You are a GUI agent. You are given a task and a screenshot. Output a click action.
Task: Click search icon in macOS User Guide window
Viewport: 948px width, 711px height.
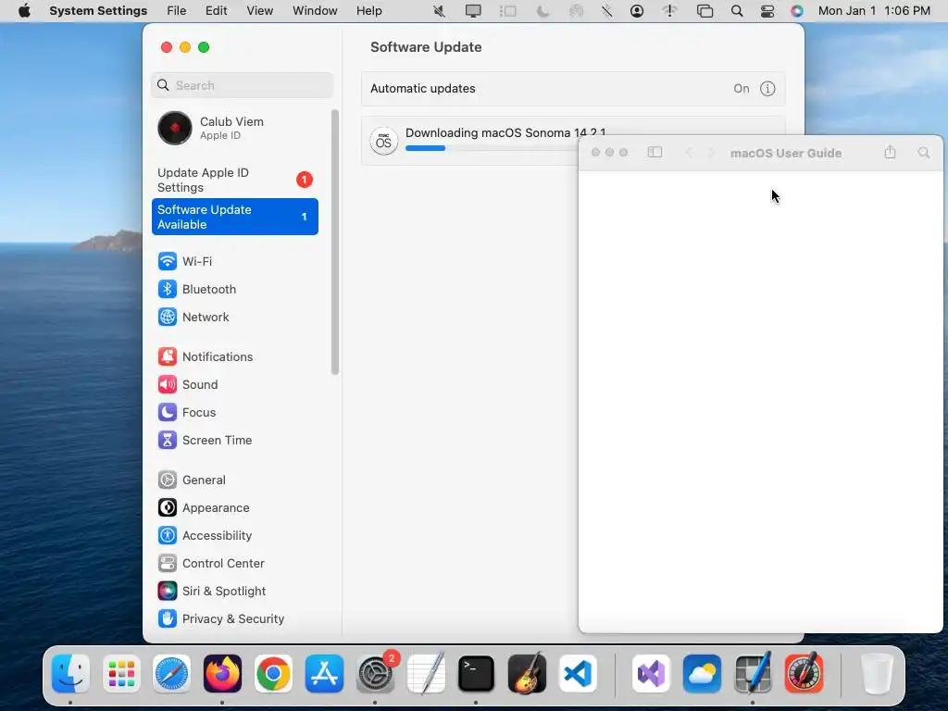(924, 153)
